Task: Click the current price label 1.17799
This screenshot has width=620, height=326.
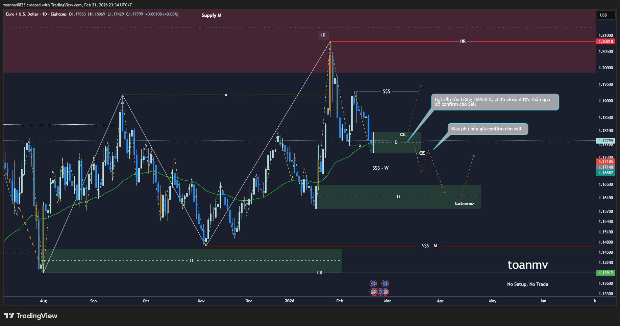Action: (606, 141)
